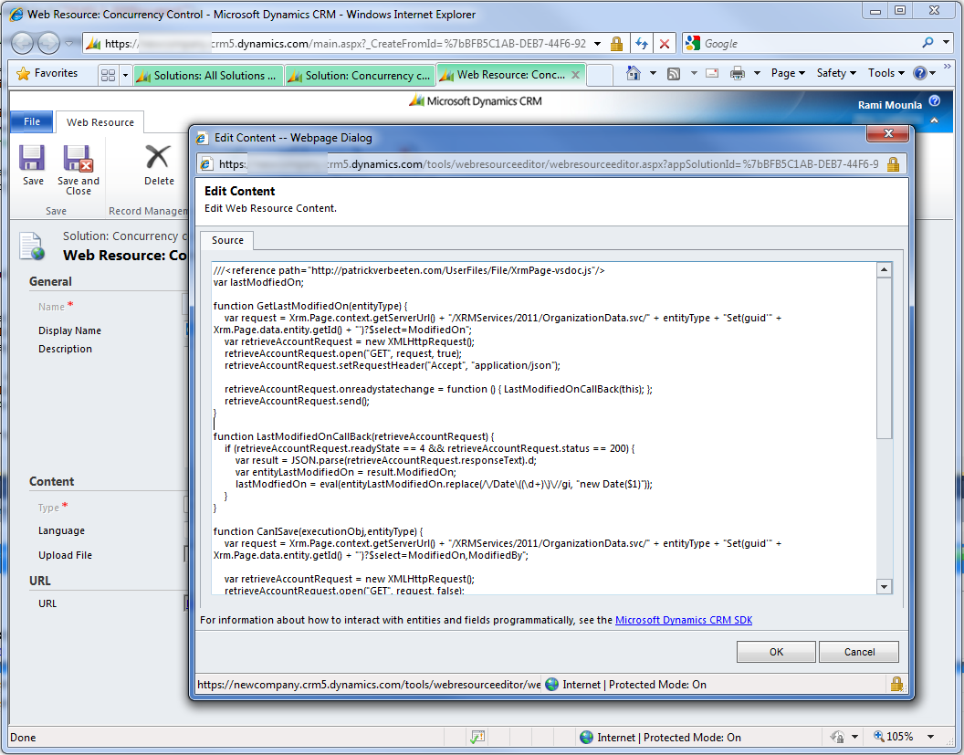Click the browser Back button
964x755 pixels.
point(23,43)
